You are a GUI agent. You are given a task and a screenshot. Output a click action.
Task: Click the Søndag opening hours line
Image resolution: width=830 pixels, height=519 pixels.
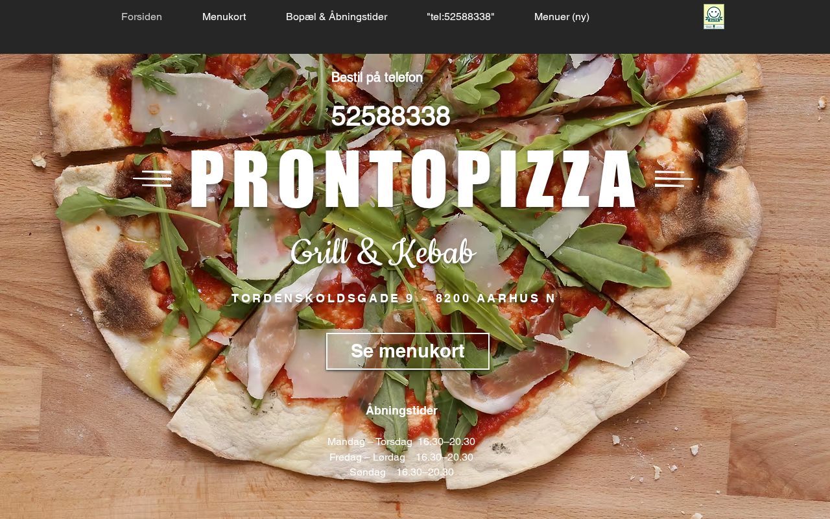tap(401, 472)
